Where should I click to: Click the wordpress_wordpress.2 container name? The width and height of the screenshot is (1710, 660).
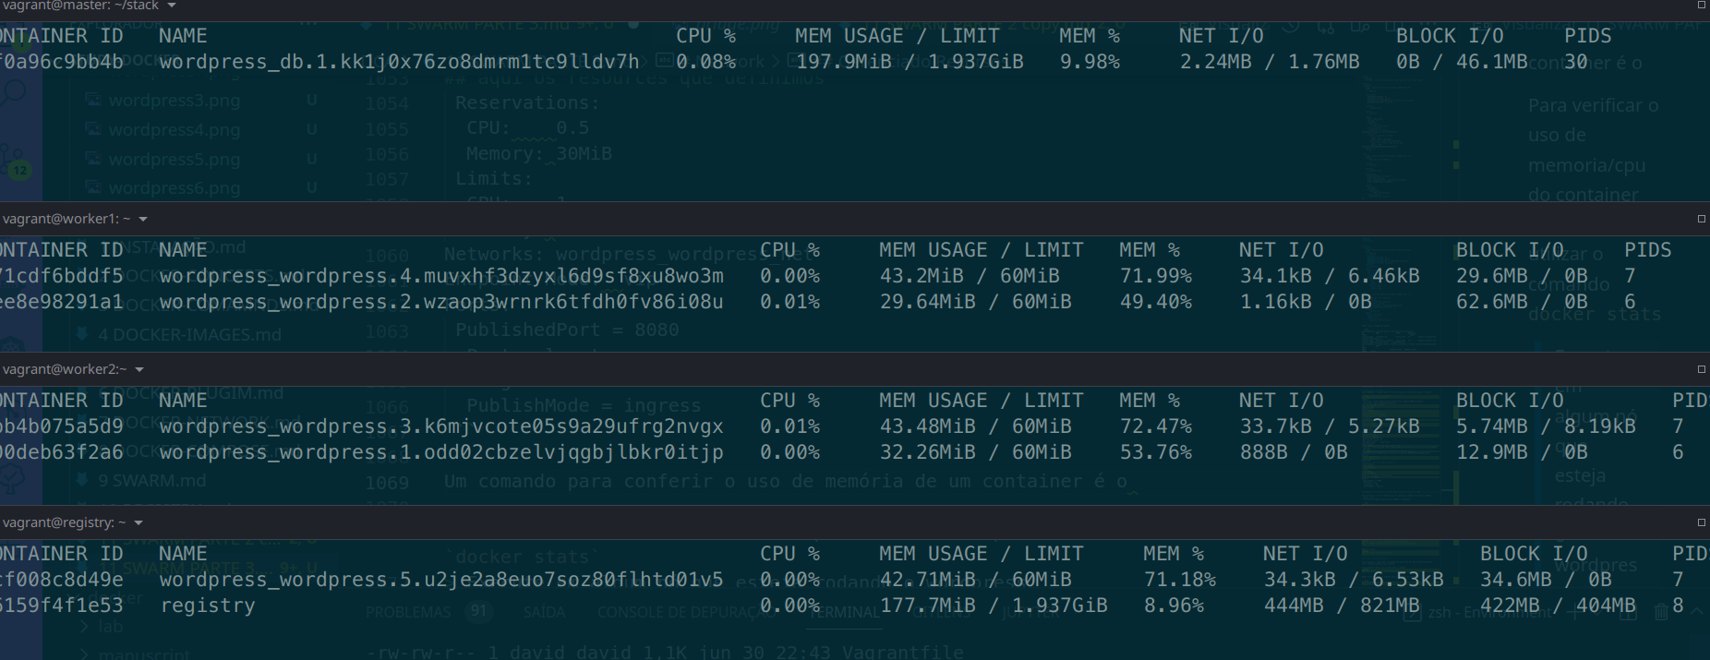441,302
